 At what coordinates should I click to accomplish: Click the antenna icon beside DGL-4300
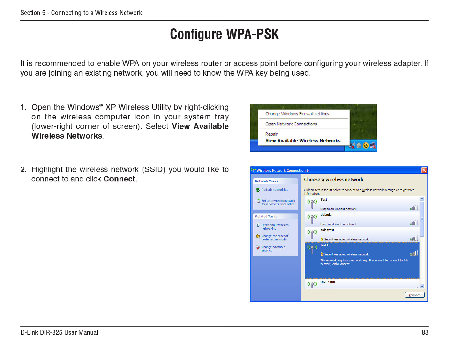coord(312,285)
